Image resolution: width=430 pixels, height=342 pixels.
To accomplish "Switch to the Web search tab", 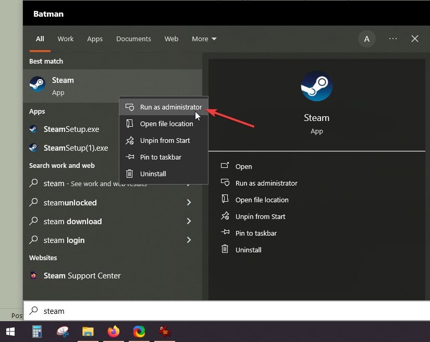I will click(x=171, y=39).
